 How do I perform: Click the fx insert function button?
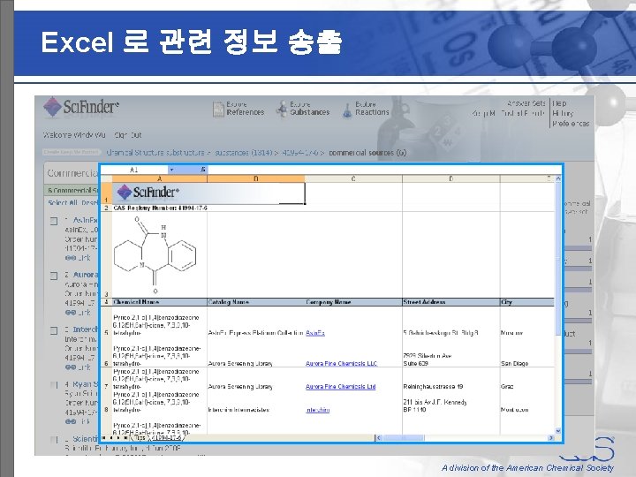[x=203, y=170]
